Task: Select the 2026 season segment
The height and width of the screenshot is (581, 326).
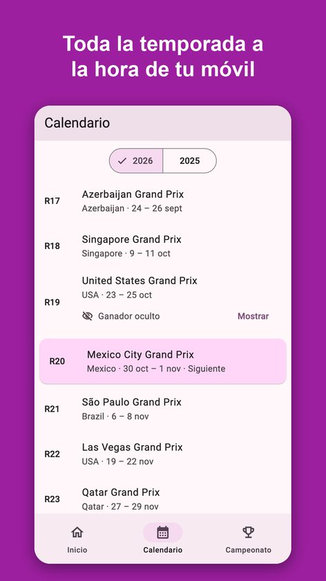Action: [x=136, y=160]
